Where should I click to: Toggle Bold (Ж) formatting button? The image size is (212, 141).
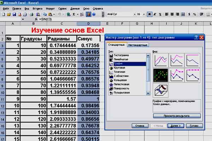(x=149, y=14)
